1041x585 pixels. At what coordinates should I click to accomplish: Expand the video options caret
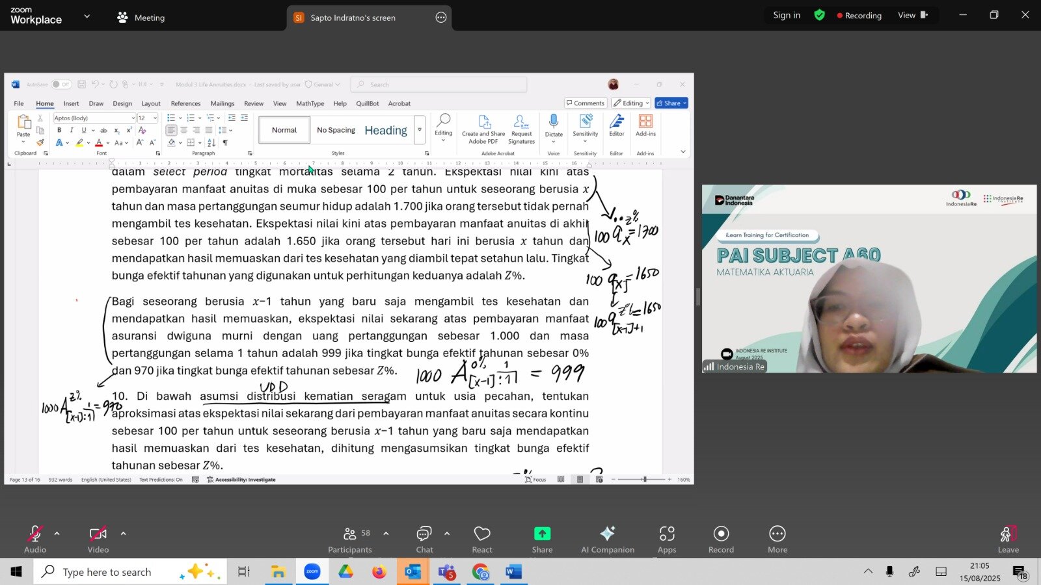(123, 534)
